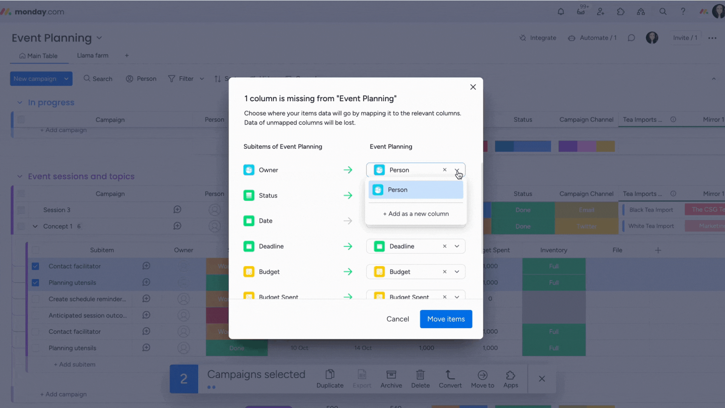
Task: Click Email campaign channel cell
Action: coord(586,210)
